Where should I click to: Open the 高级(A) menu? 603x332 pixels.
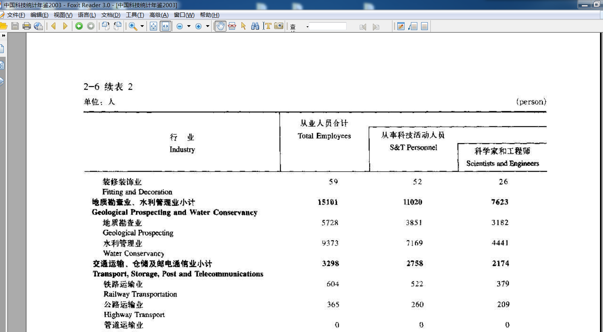(x=159, y=15)
